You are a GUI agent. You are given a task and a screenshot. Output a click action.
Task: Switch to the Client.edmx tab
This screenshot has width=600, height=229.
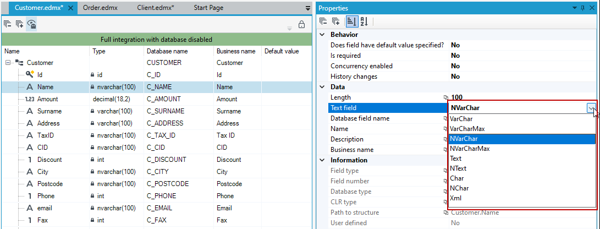point(155,8)
